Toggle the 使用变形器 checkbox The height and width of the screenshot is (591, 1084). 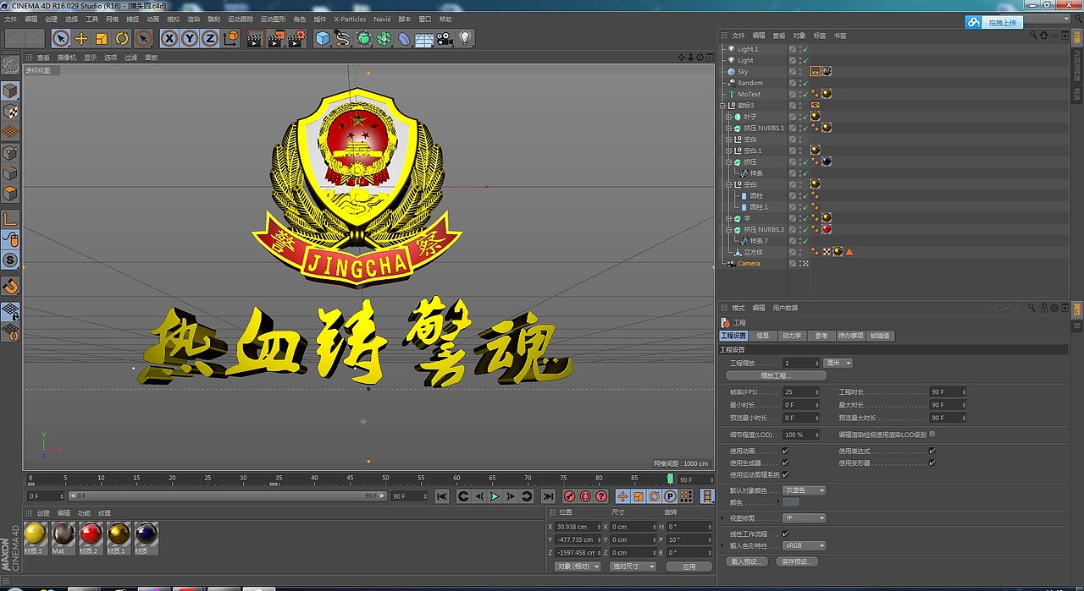pos(932,462)
